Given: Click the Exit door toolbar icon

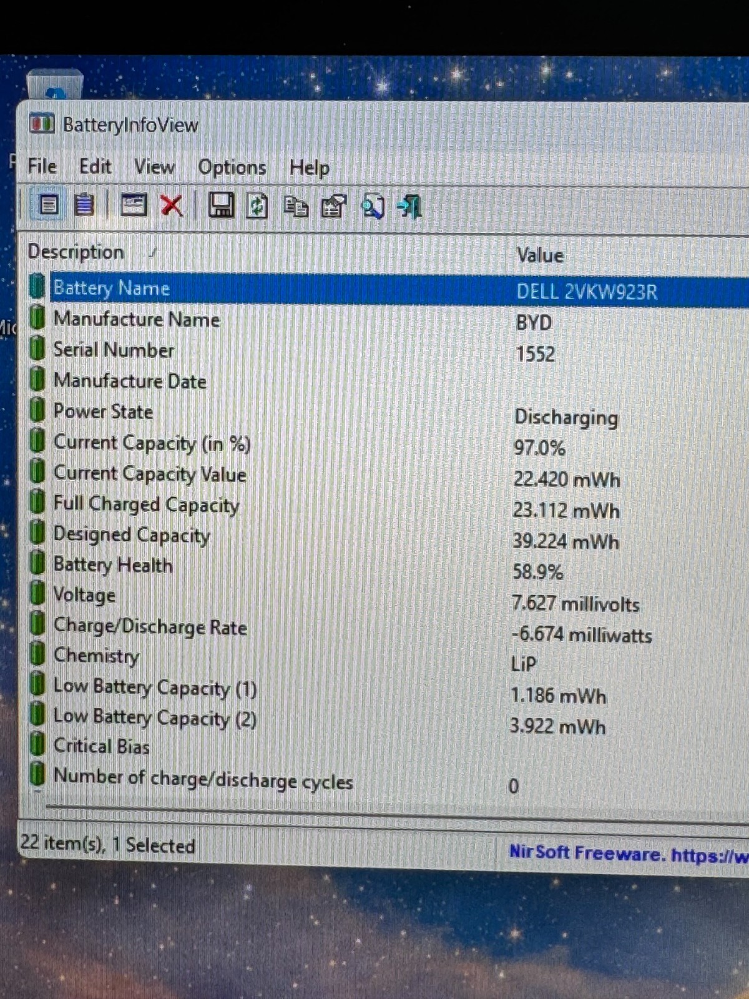Looking at the screenshot, I should tap(410, 207).
